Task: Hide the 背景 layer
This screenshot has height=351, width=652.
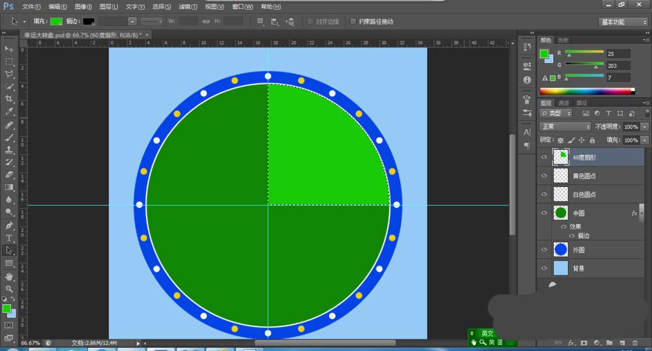Action: 544,268
